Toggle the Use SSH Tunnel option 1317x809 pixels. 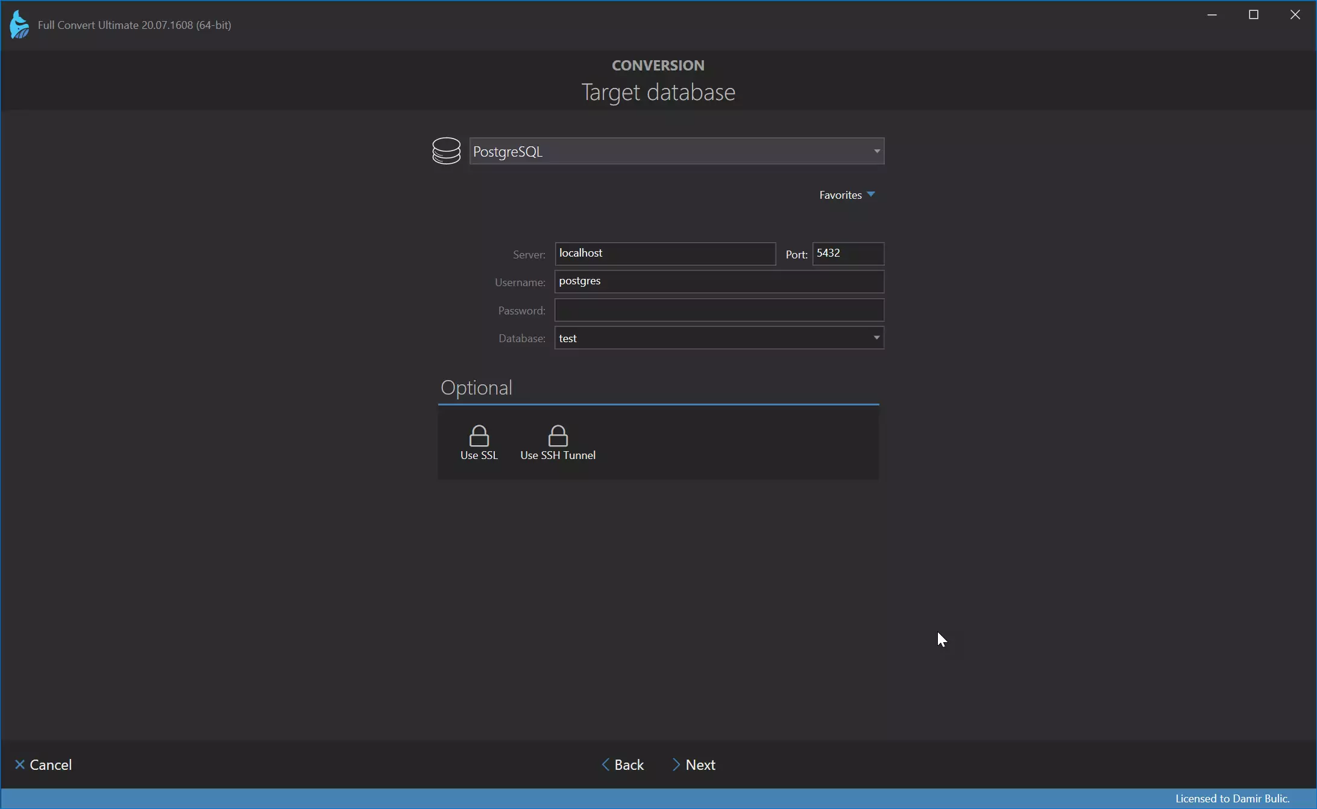pyautogui.click(x=558, y=442)
